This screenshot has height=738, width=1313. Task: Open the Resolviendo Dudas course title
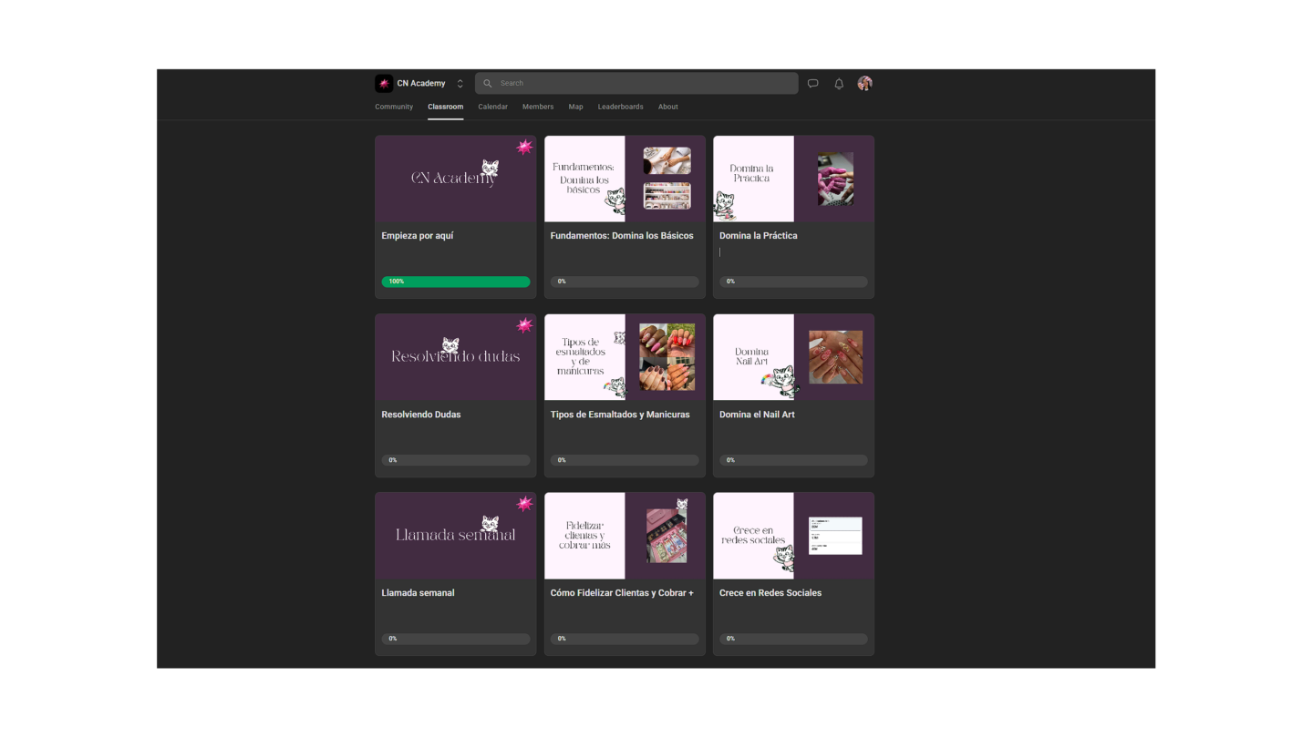coord(421,415)
